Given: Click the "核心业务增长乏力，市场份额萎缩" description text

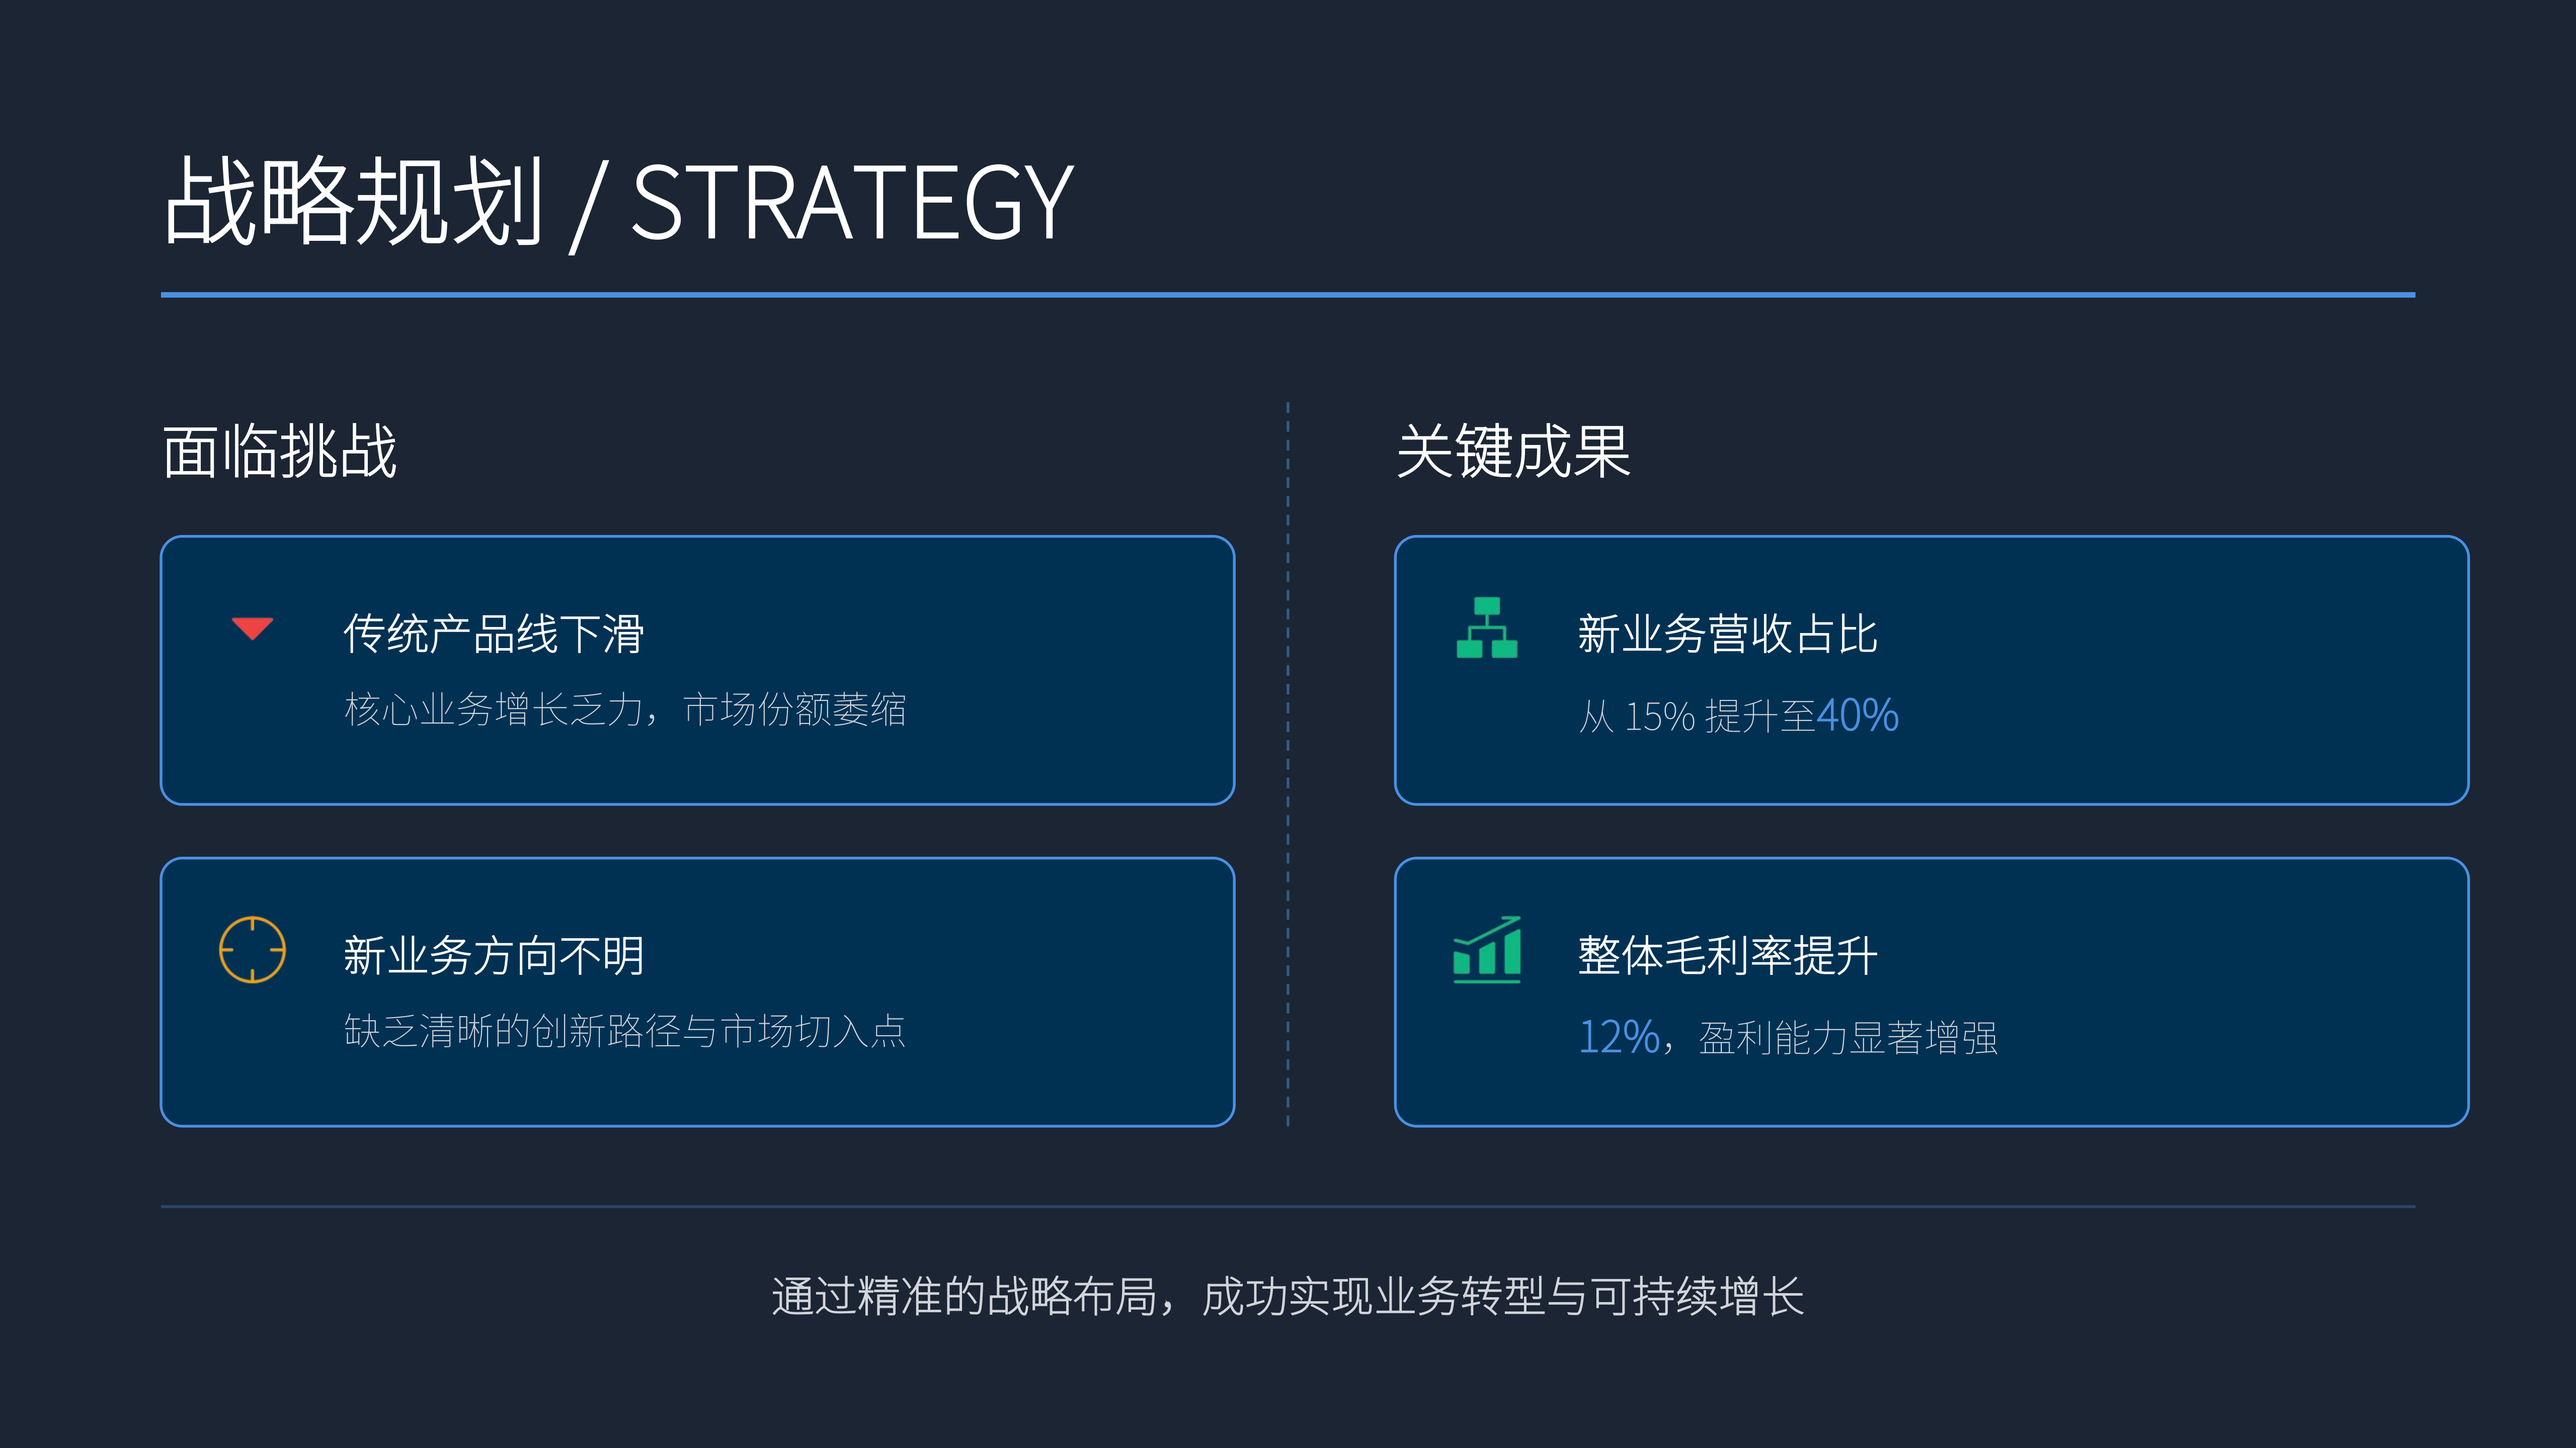Looking at the screenshot, I should (x=625, y=709).
